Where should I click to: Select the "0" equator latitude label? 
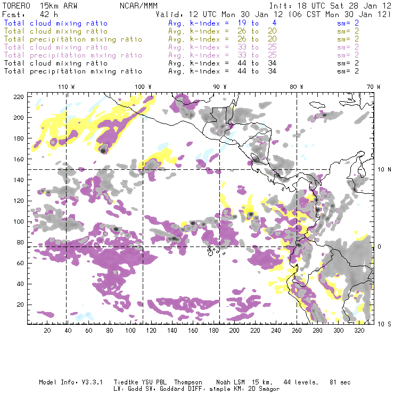[x=380, y=247]
